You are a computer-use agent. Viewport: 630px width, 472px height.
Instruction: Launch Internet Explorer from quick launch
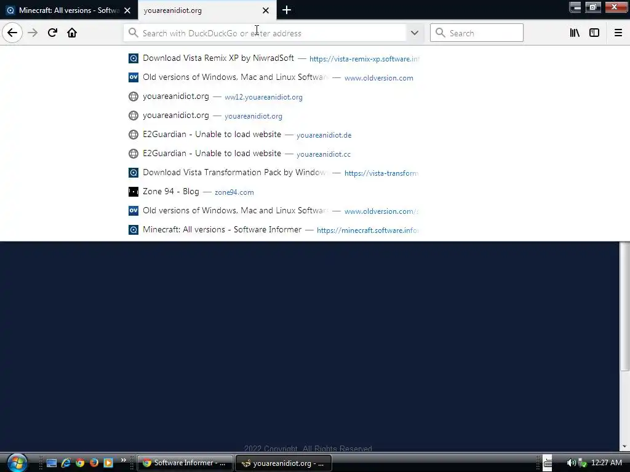click(x=66, y=463)
